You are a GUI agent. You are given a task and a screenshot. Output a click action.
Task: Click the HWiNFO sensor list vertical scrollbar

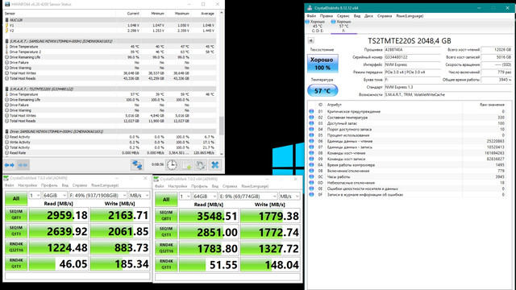(222, 83)
